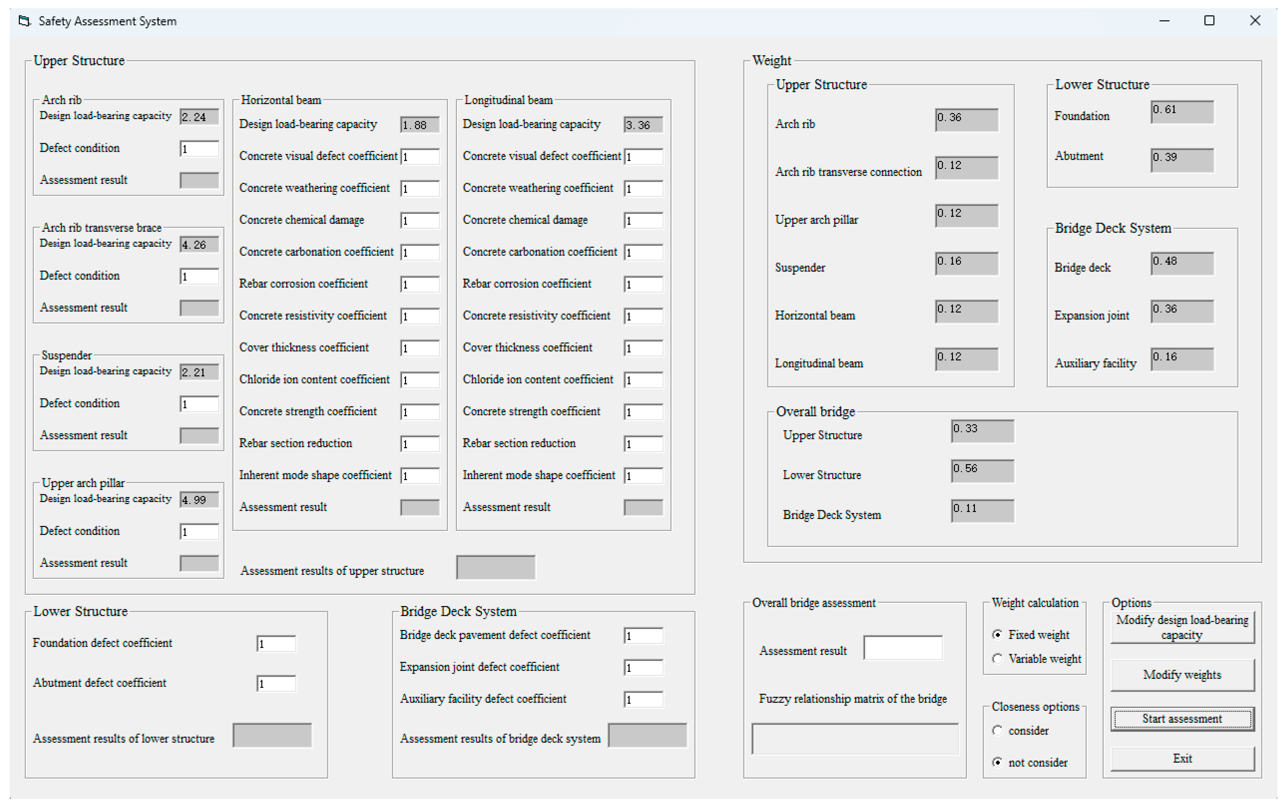The width and height of the screenshot is (1285, 807).
Task: Select the Fixed weight radio button
Action: [997, 634]
